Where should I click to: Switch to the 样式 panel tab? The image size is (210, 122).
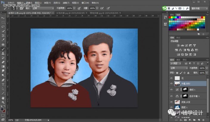(x=178, y=37)
